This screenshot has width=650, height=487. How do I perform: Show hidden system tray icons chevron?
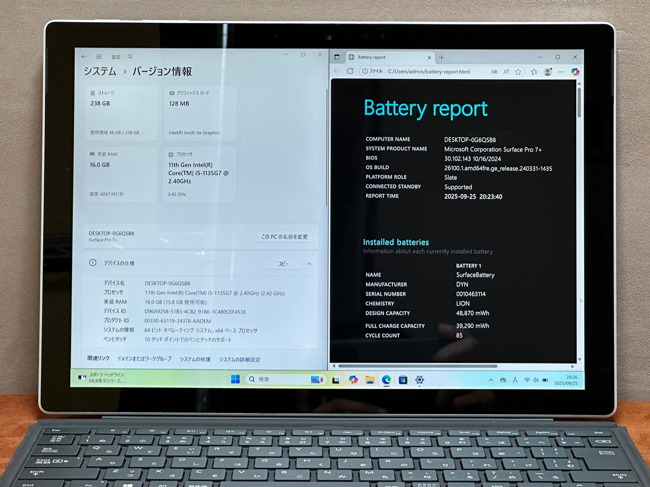tap(491, 380)
